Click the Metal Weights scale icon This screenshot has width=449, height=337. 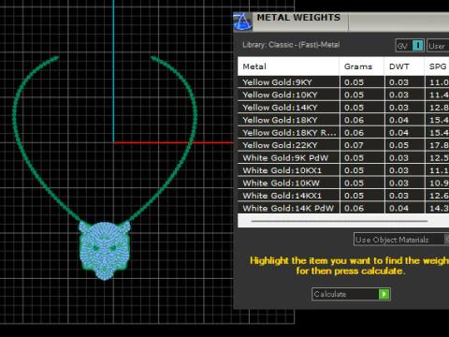pos(242,22)
